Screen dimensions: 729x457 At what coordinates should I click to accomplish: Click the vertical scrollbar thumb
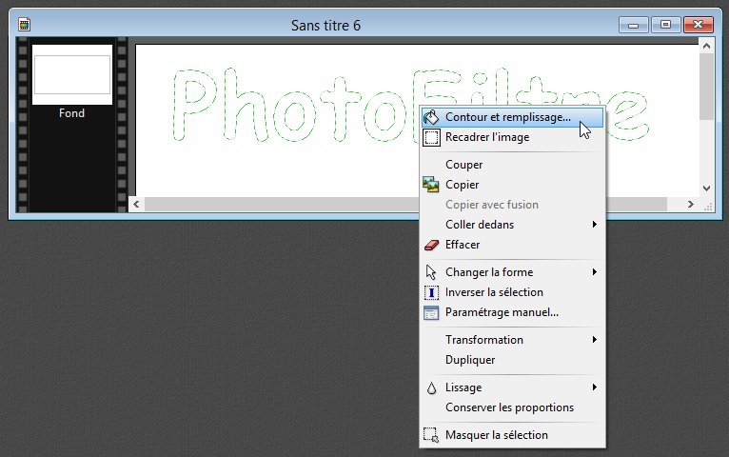click(706, 86)
